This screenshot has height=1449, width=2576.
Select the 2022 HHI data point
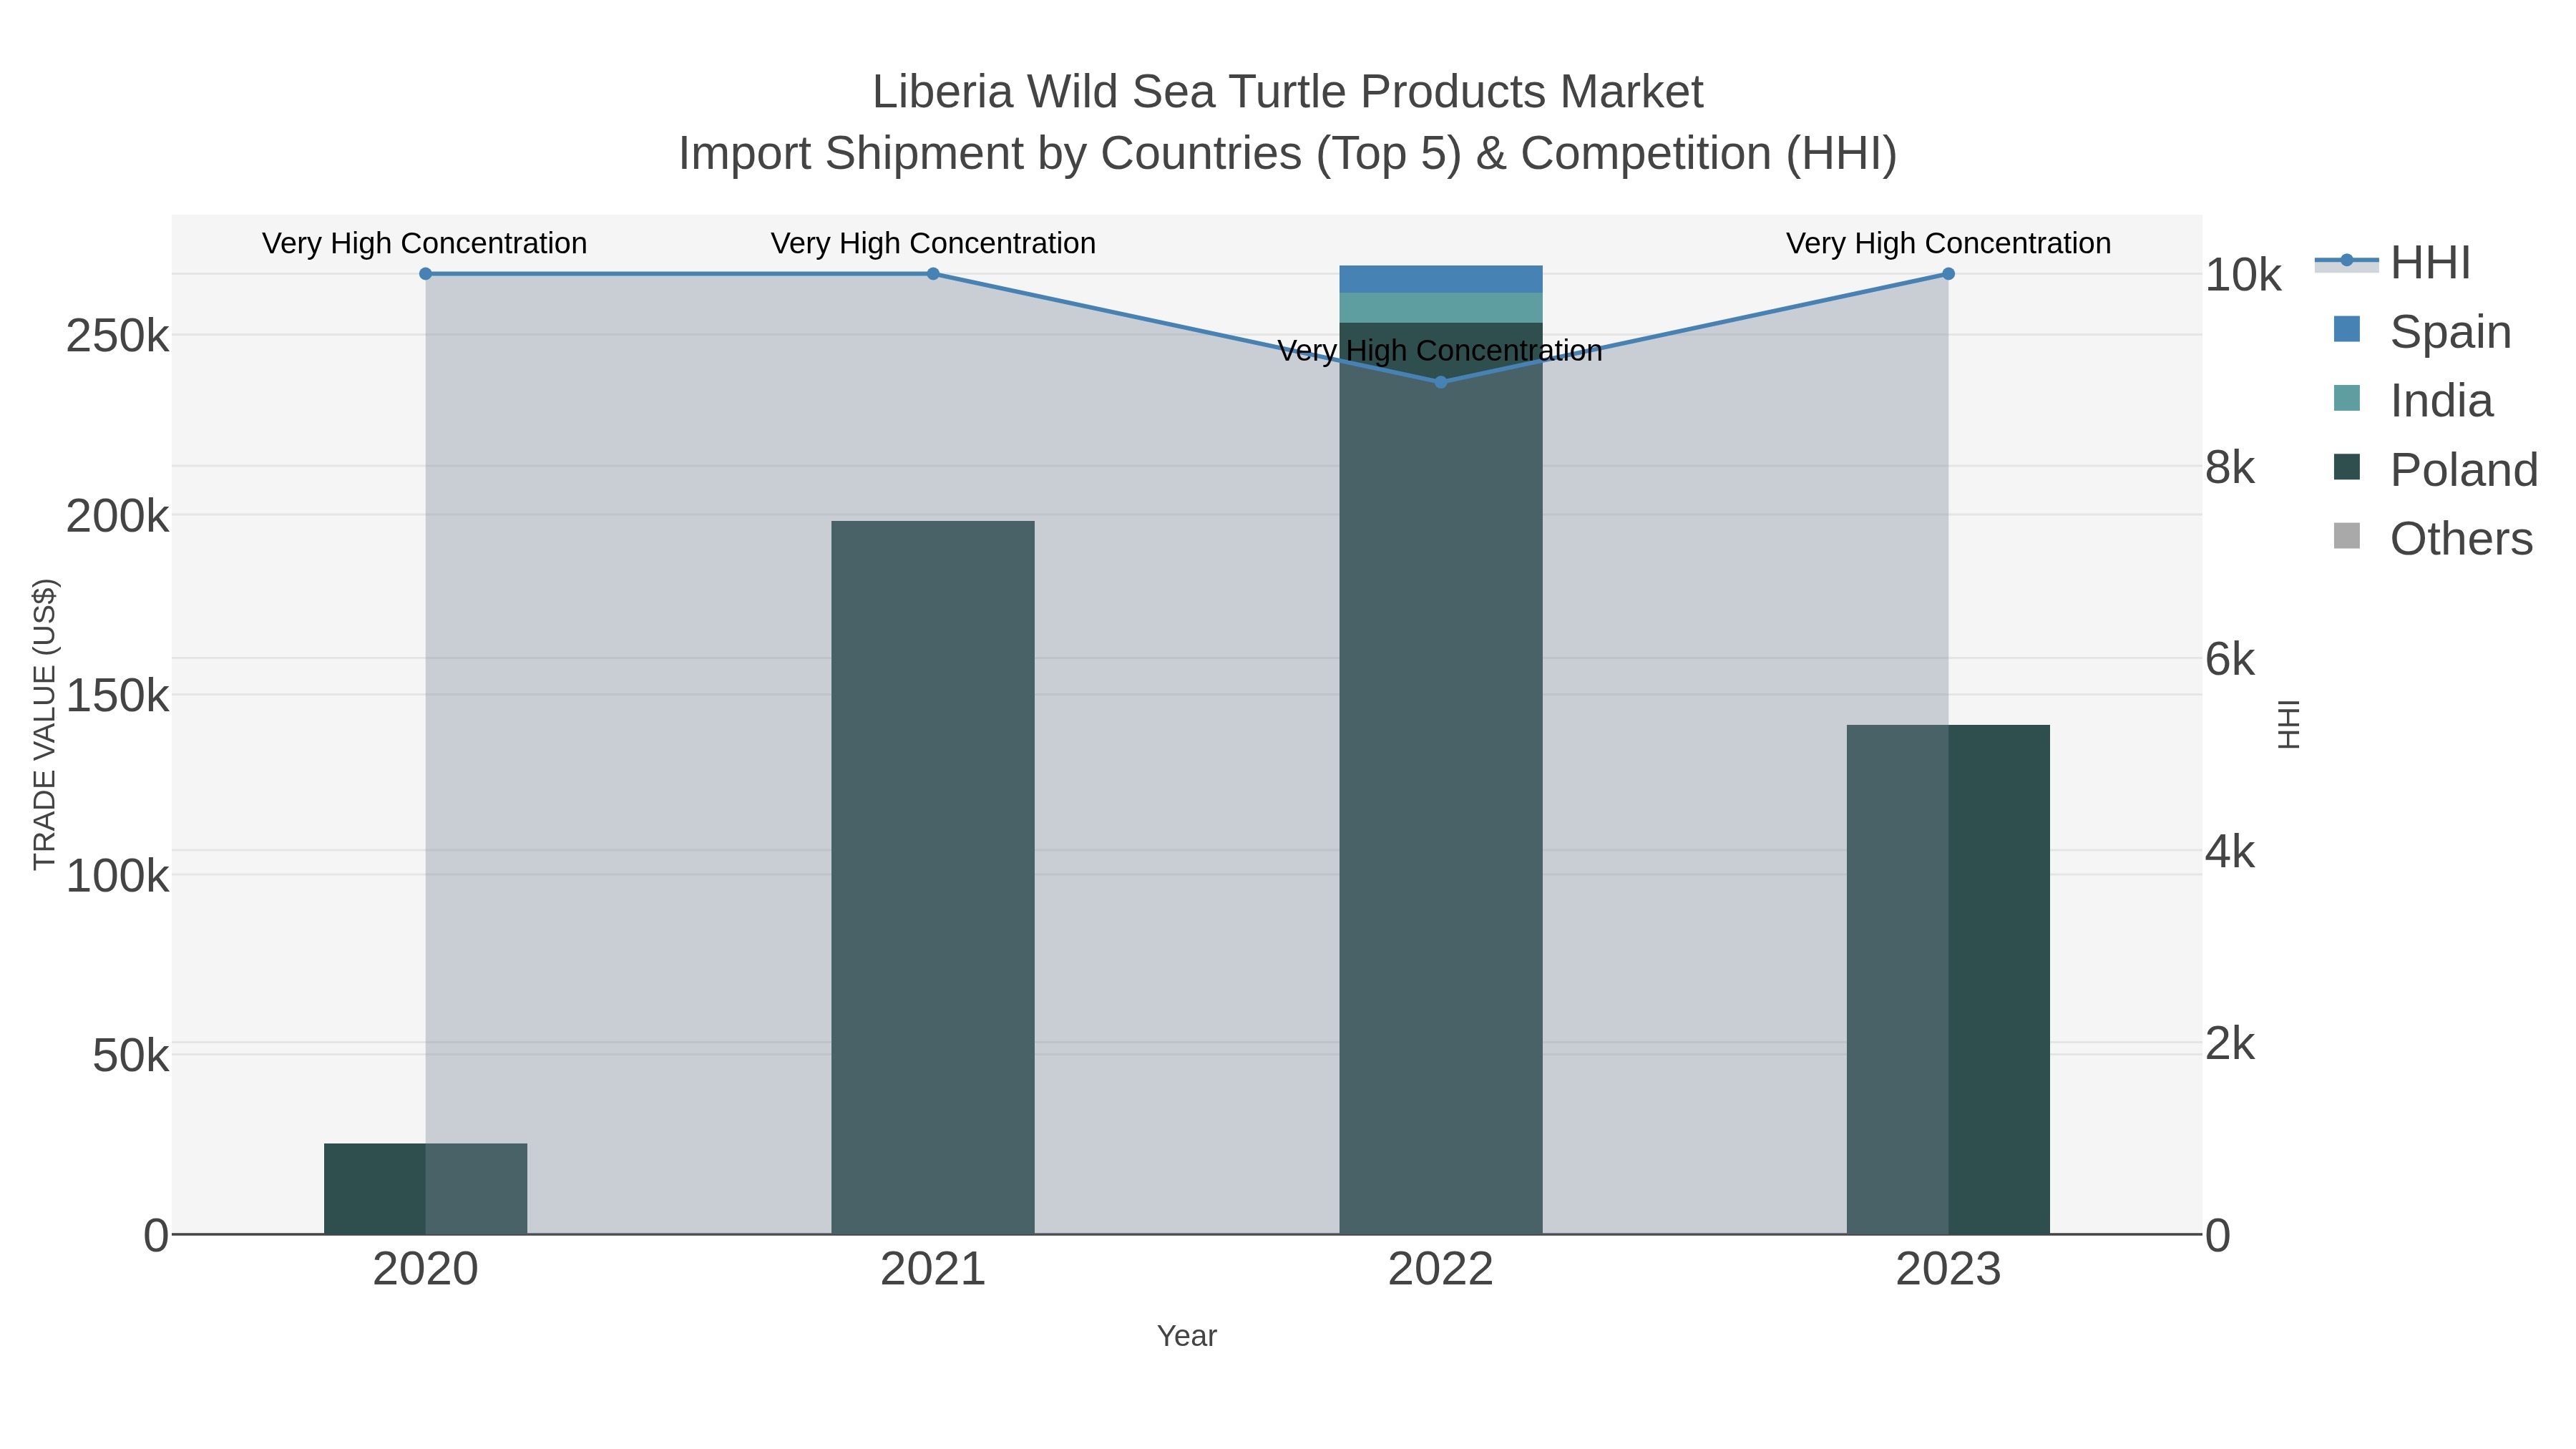[x=1441, y=382]
